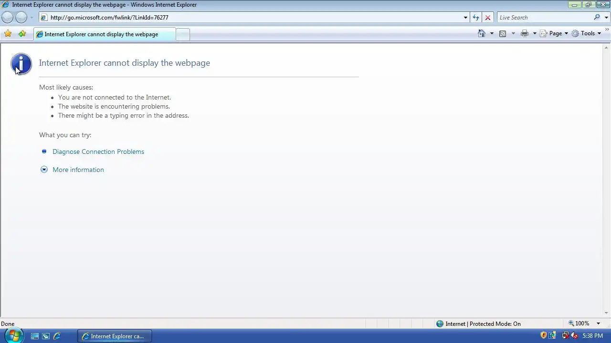
Task: Click the page heading 'Internet Explorer cannot display the webpage'
Action: point(125,63)
